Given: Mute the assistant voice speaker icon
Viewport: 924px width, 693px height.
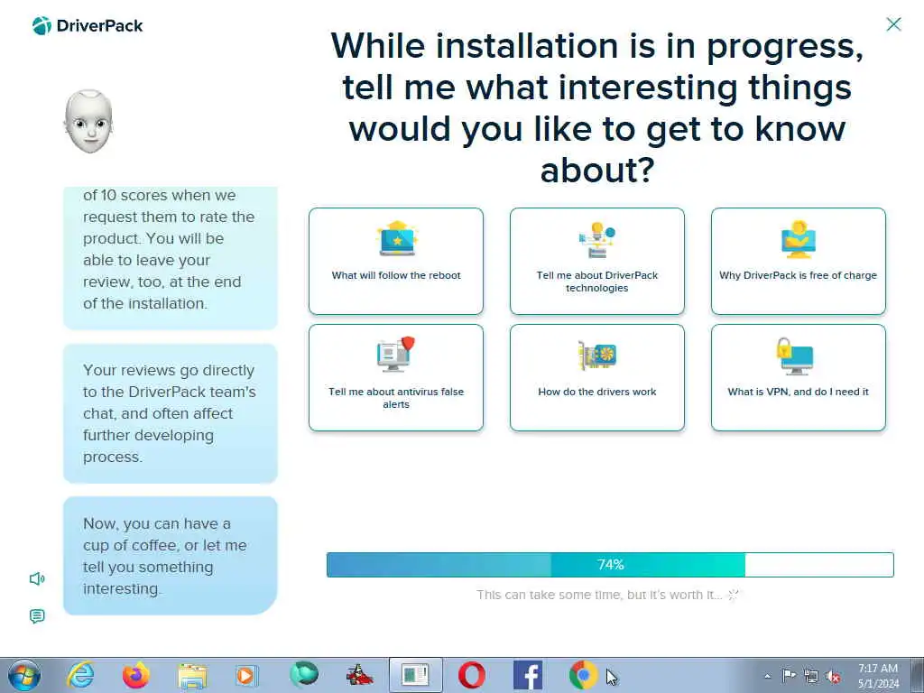Looking at the screenshot, I should pos(37,578).
